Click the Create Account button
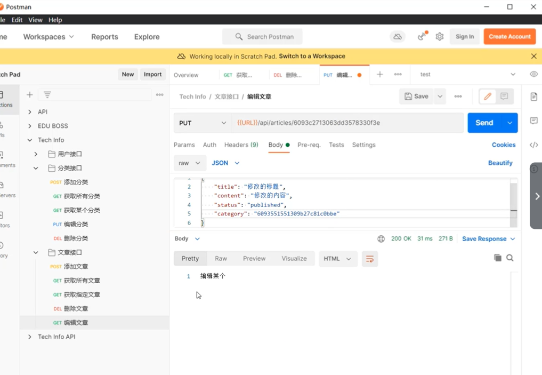542x375 pixels. pos(509,37)
